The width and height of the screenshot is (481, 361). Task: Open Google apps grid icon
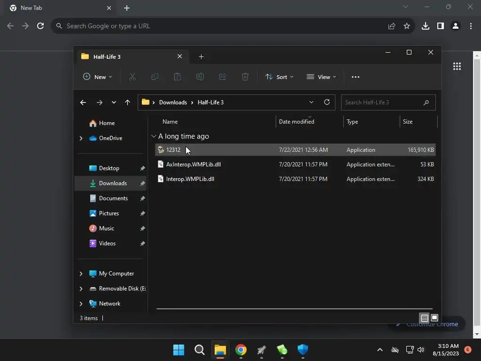point(457,66)
